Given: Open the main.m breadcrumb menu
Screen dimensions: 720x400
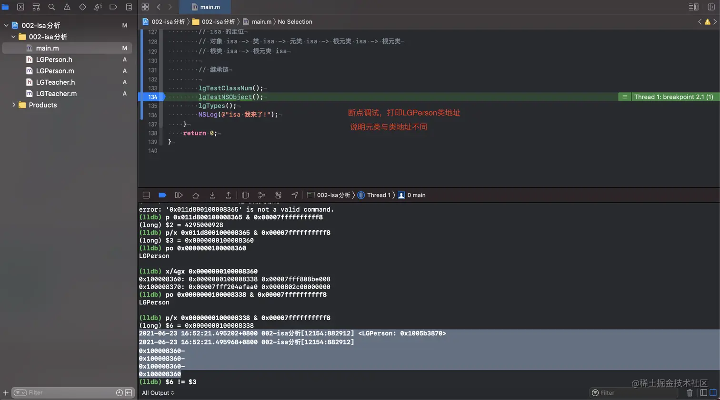Looking at the screenshot, I should tap(257, 22).
